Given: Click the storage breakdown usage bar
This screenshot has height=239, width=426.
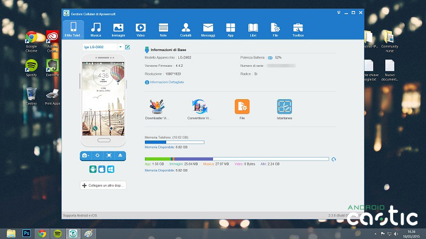Looking at the screenshot, I should 237,159.
